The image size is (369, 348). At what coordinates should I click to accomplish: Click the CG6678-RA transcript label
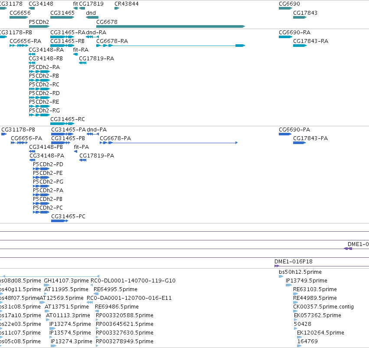[x=112, y=41]
